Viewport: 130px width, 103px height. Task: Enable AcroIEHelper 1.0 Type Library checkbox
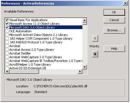(x=7, y=64)
